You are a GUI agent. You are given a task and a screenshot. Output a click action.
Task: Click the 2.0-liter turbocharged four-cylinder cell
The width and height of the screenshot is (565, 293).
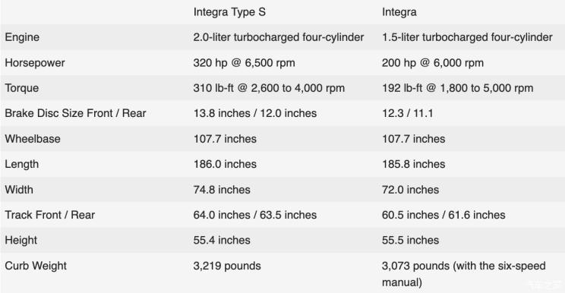pyautogui.click(x=279, y=37)
